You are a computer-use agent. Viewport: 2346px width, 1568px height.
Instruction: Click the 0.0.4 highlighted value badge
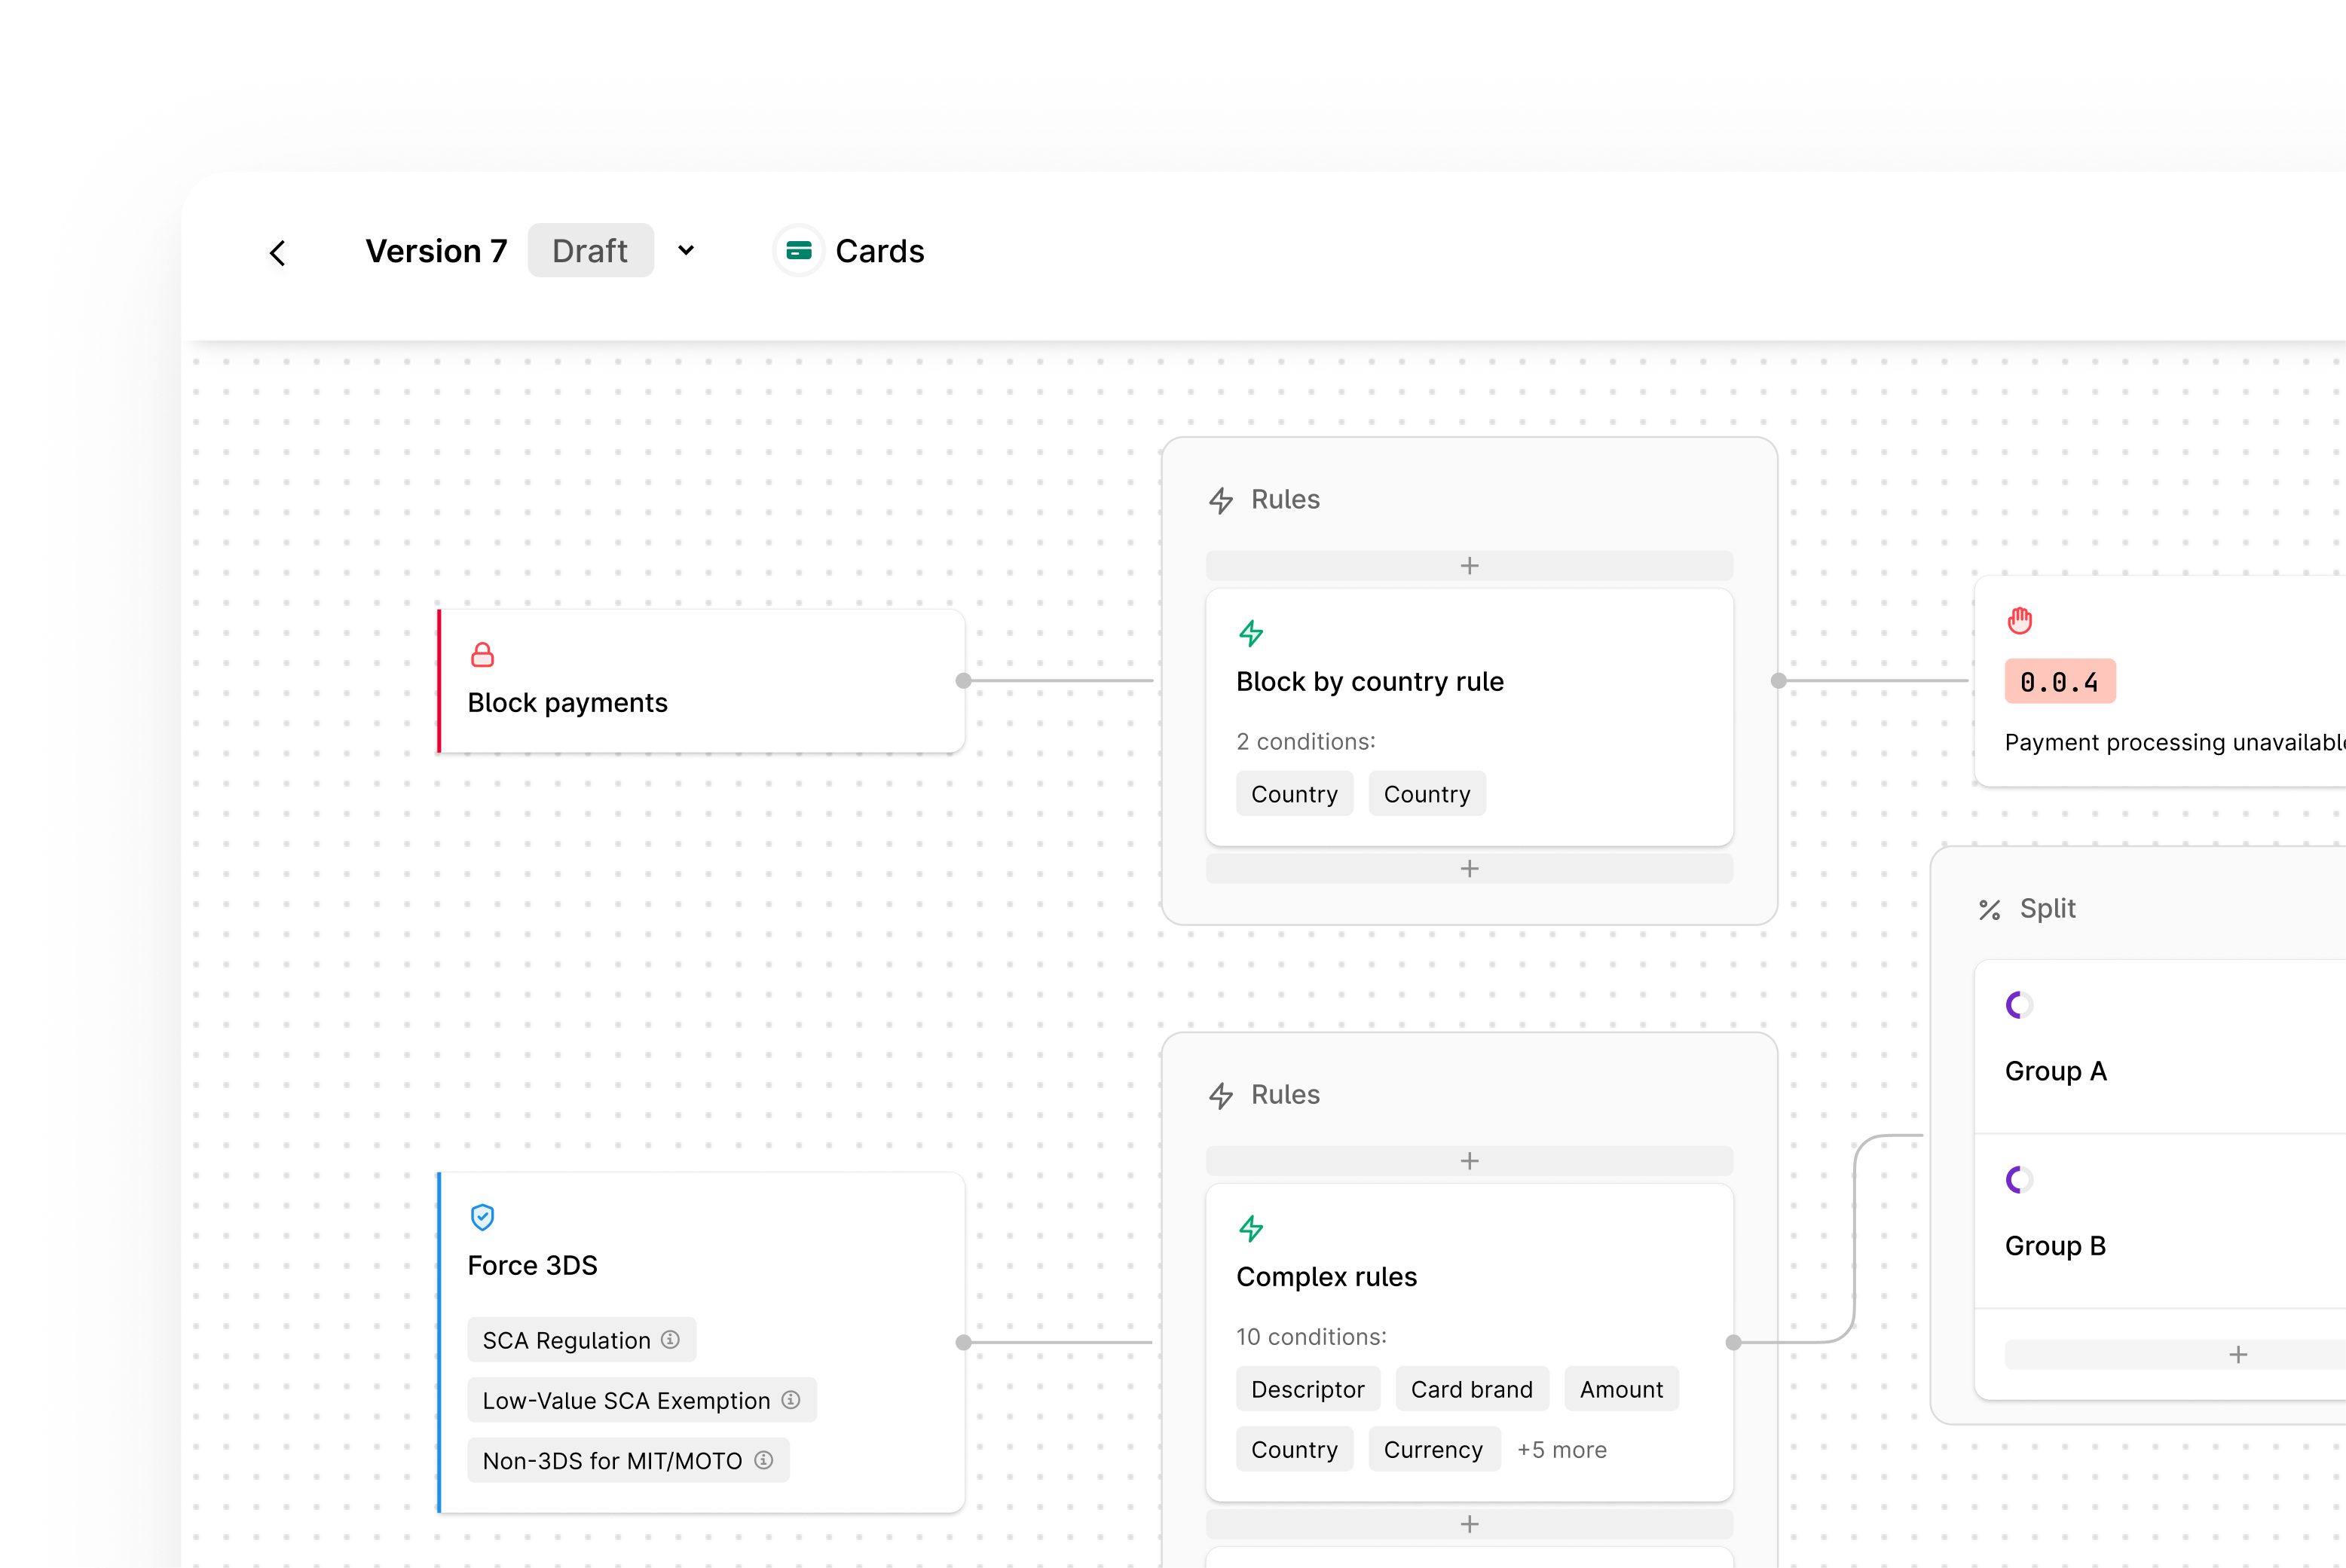pyautogui.click(x=2060, y=681)
